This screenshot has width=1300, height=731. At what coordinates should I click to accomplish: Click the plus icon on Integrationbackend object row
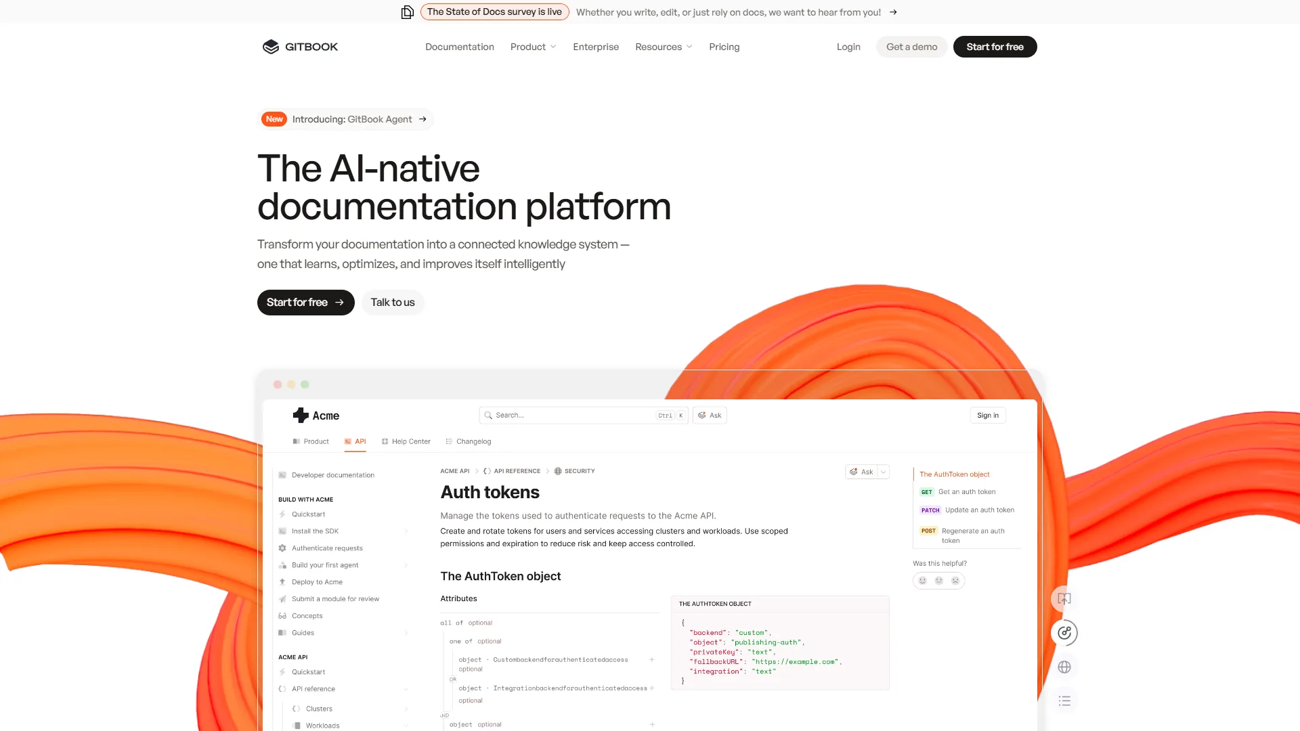[652, 688]
